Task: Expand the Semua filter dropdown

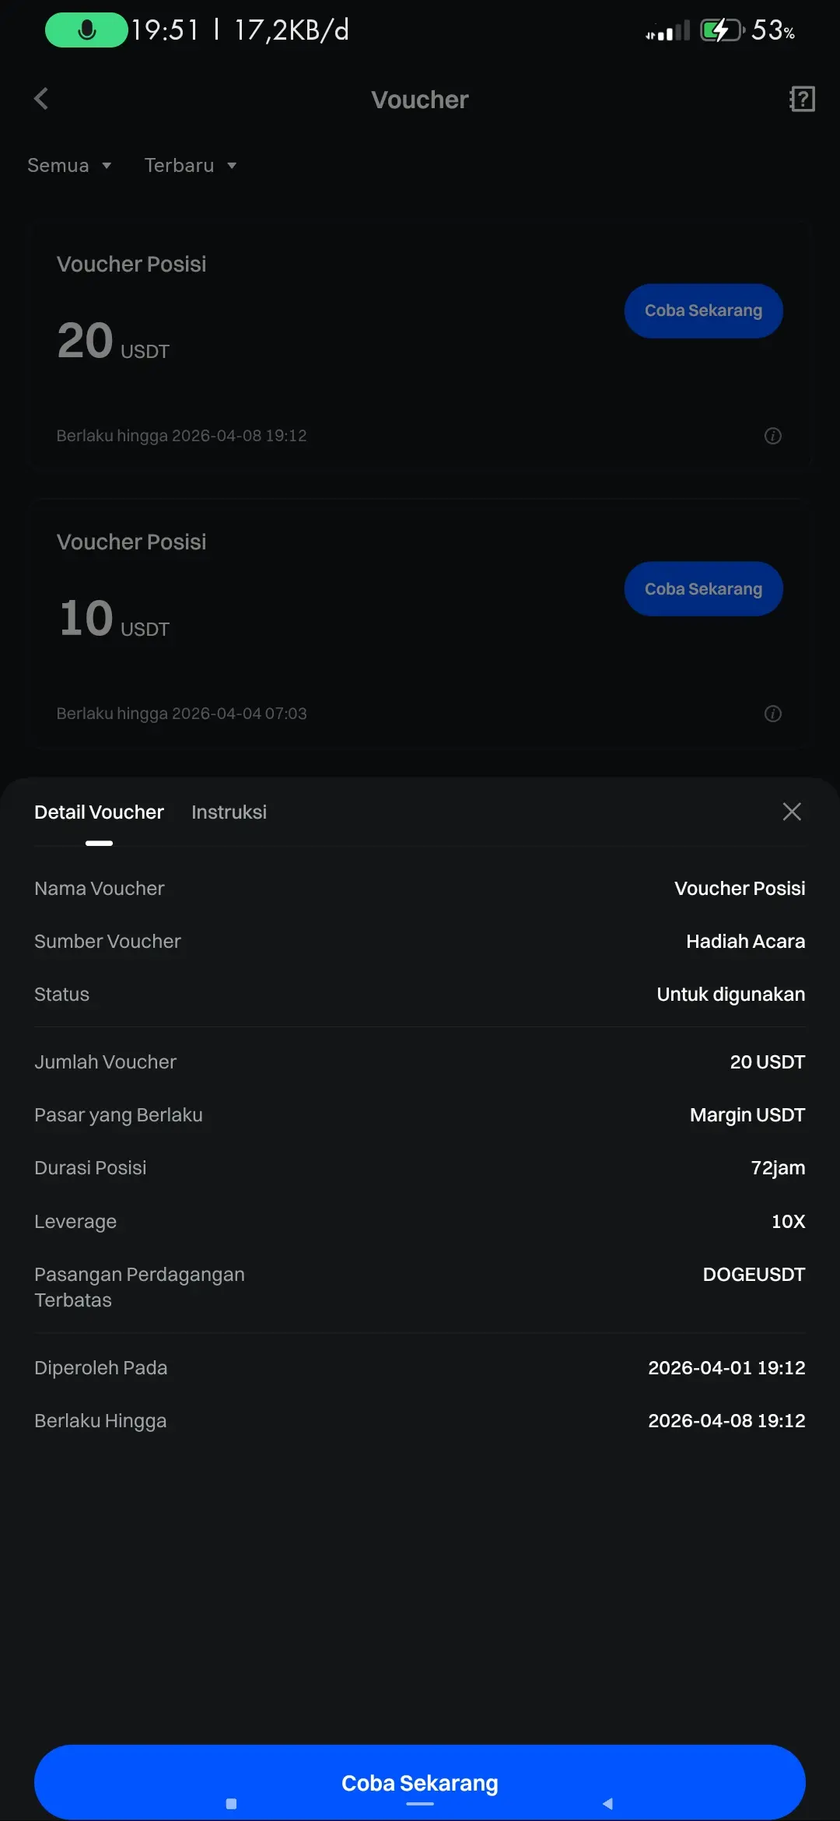Action: tap(70, 165)
